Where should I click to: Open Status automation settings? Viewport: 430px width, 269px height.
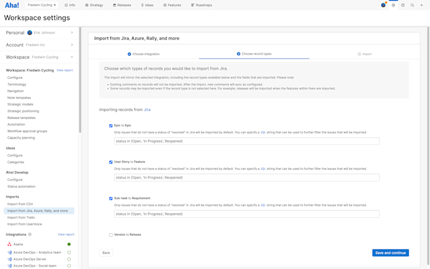tap(21, 186)
